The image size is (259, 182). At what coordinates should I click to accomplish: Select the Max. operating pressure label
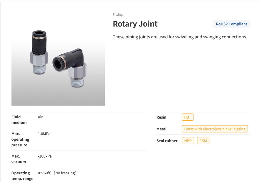click(21, 139)
